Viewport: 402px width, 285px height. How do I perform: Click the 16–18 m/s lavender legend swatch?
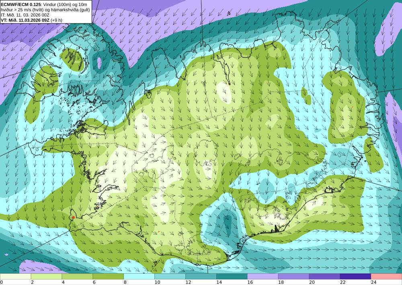(263, 277)
